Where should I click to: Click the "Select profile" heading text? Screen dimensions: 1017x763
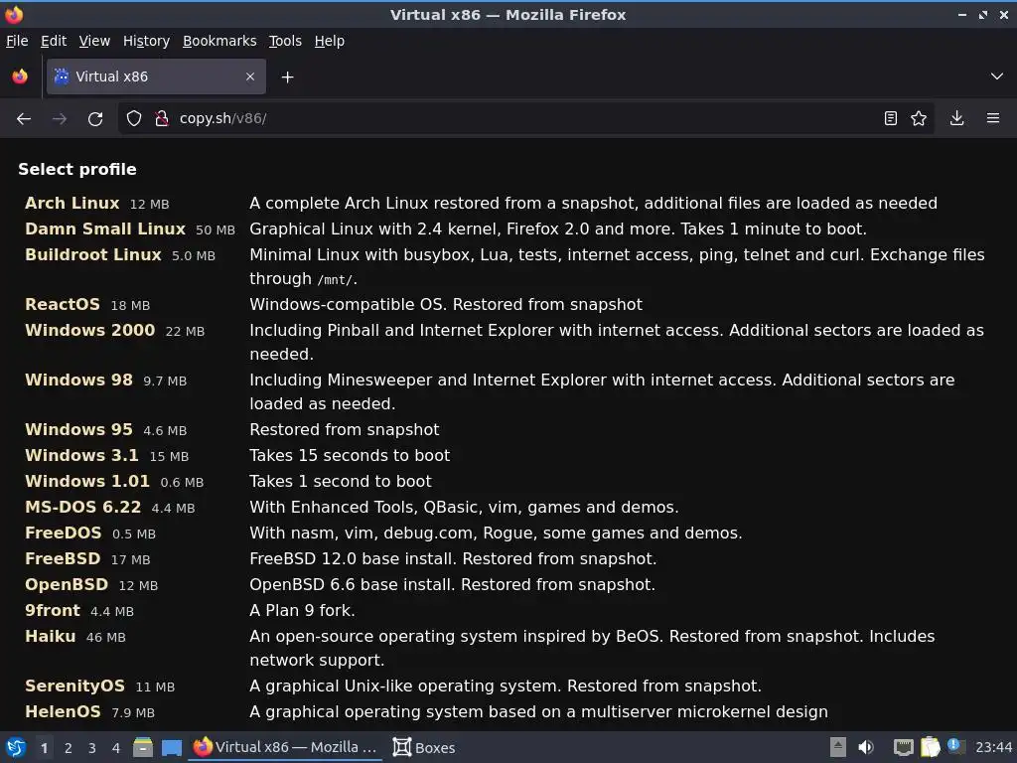coord(77,169)
